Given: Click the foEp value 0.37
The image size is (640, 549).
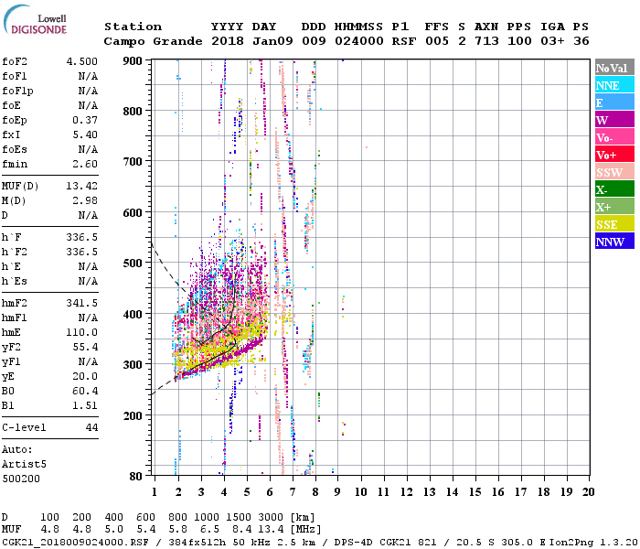Looking at the screenshot, I should point(85,120).
